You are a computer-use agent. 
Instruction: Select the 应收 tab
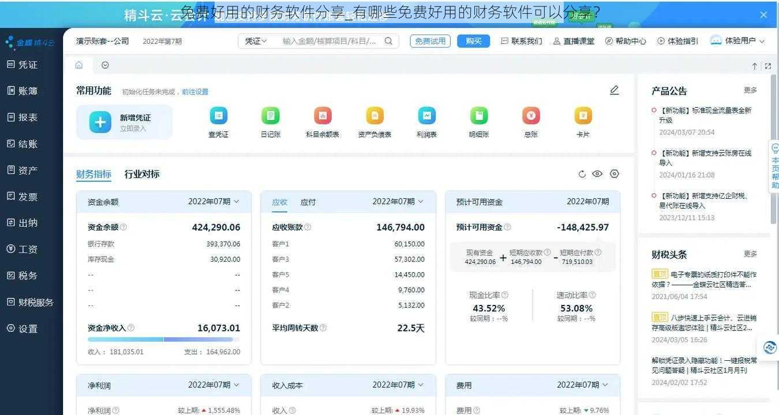280,202
